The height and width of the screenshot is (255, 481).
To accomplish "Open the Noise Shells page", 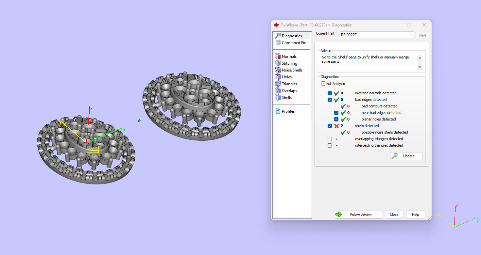I will pos(292,70).
